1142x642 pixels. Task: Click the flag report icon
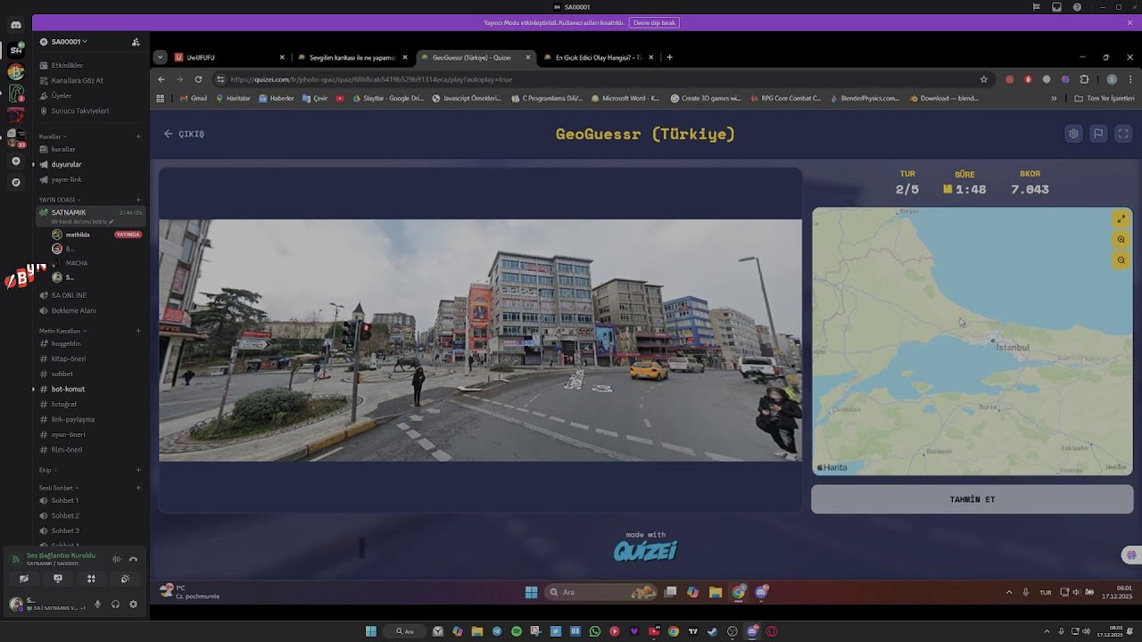coord(1098,134)
